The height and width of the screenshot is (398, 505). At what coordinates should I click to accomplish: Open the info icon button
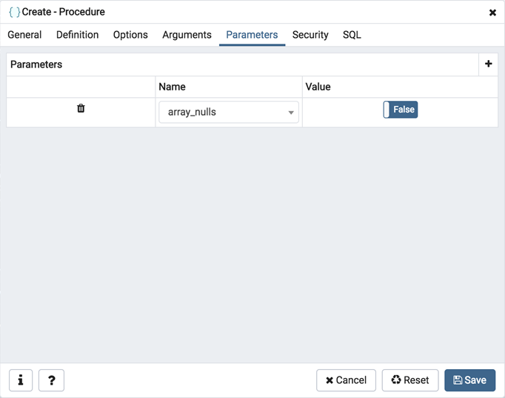coord(21,380)
